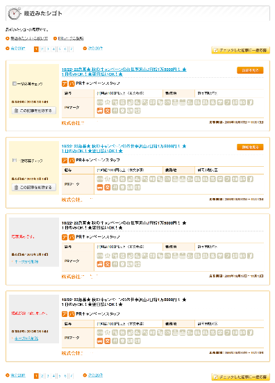This screenshot has width=275, height=383.
Task: Open the 株式会社 company link in 掲載終了 listing
Action: tap(73, 353)
